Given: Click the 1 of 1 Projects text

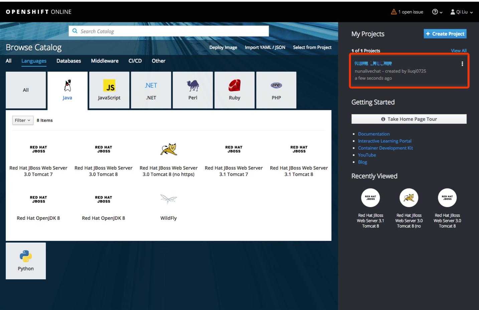Looking at the screenshot, I should 366,51.
